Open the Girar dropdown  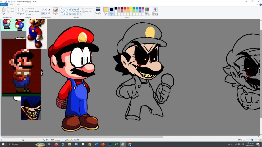point(29,14)
